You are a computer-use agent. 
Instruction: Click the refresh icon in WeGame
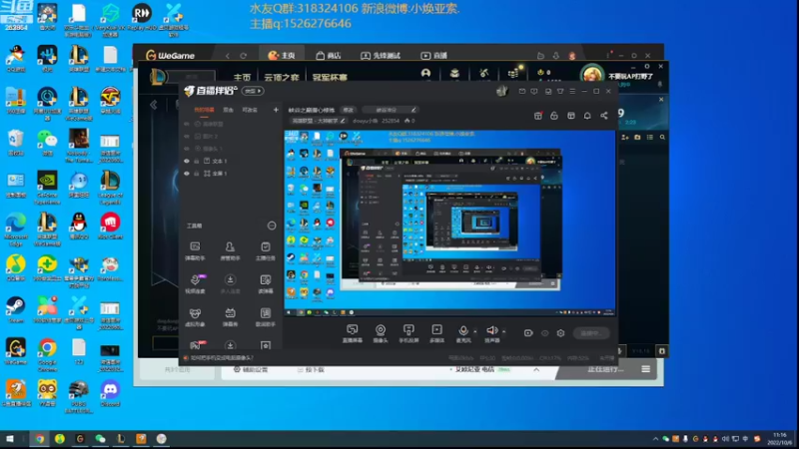click(x=244, y=56)
